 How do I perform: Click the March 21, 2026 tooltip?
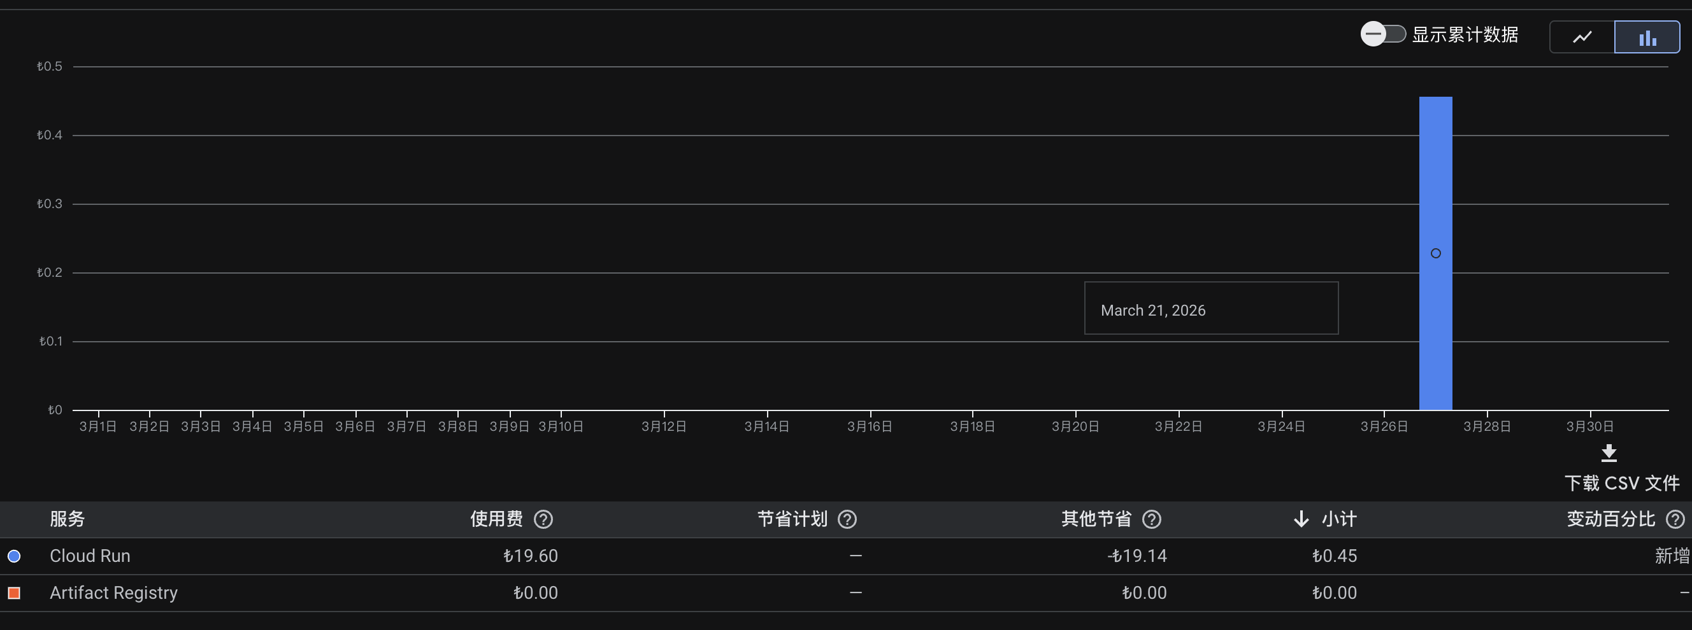tap(1211, 309)
